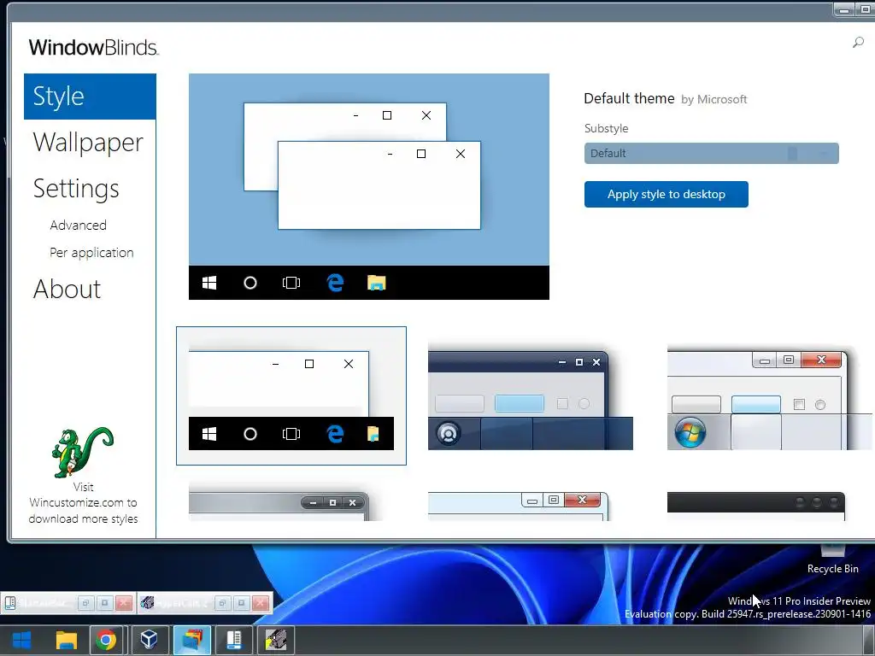Open the Recycle Bin on the desktop

click(832, 560)
